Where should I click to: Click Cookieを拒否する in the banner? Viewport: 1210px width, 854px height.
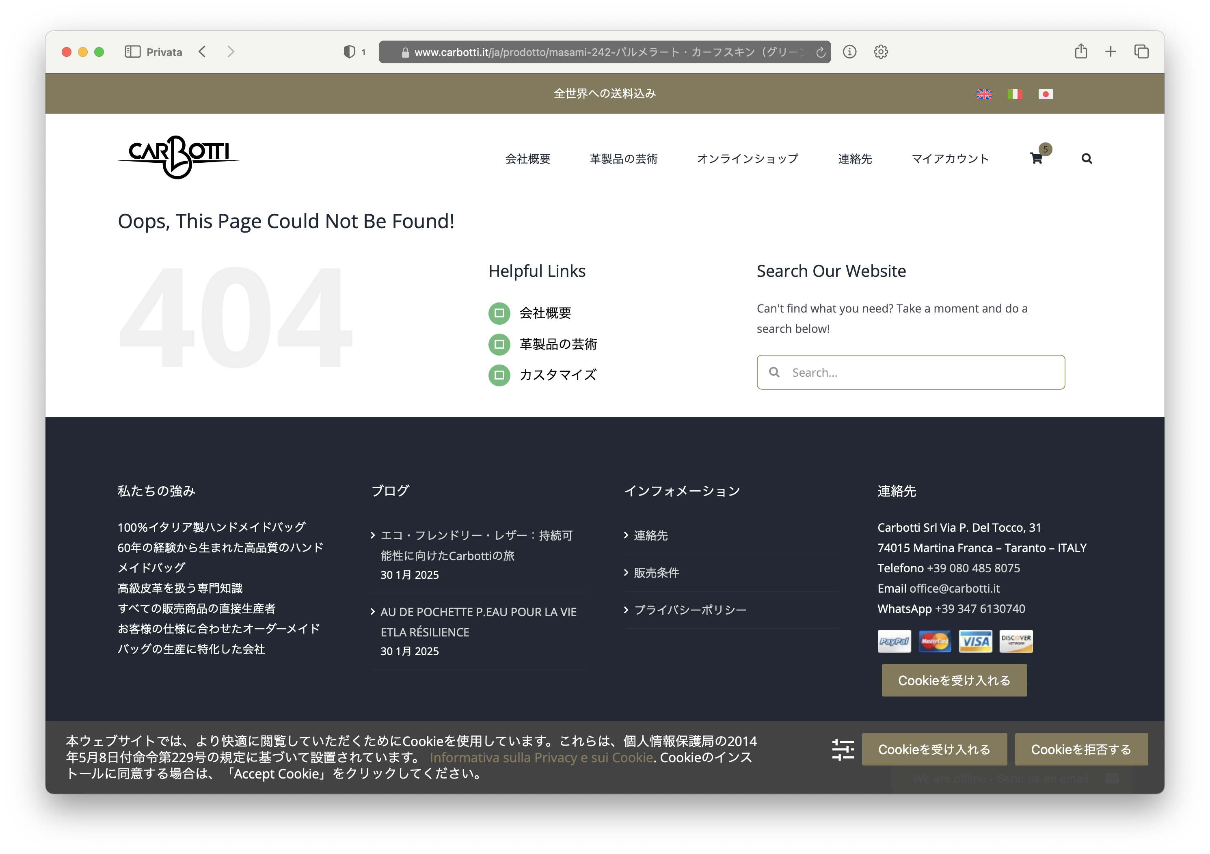pyautogui.click(x=1081, y=749)
